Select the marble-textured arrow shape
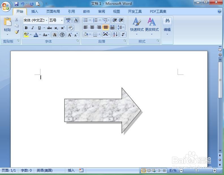224x175 pixels. (103, 110)
